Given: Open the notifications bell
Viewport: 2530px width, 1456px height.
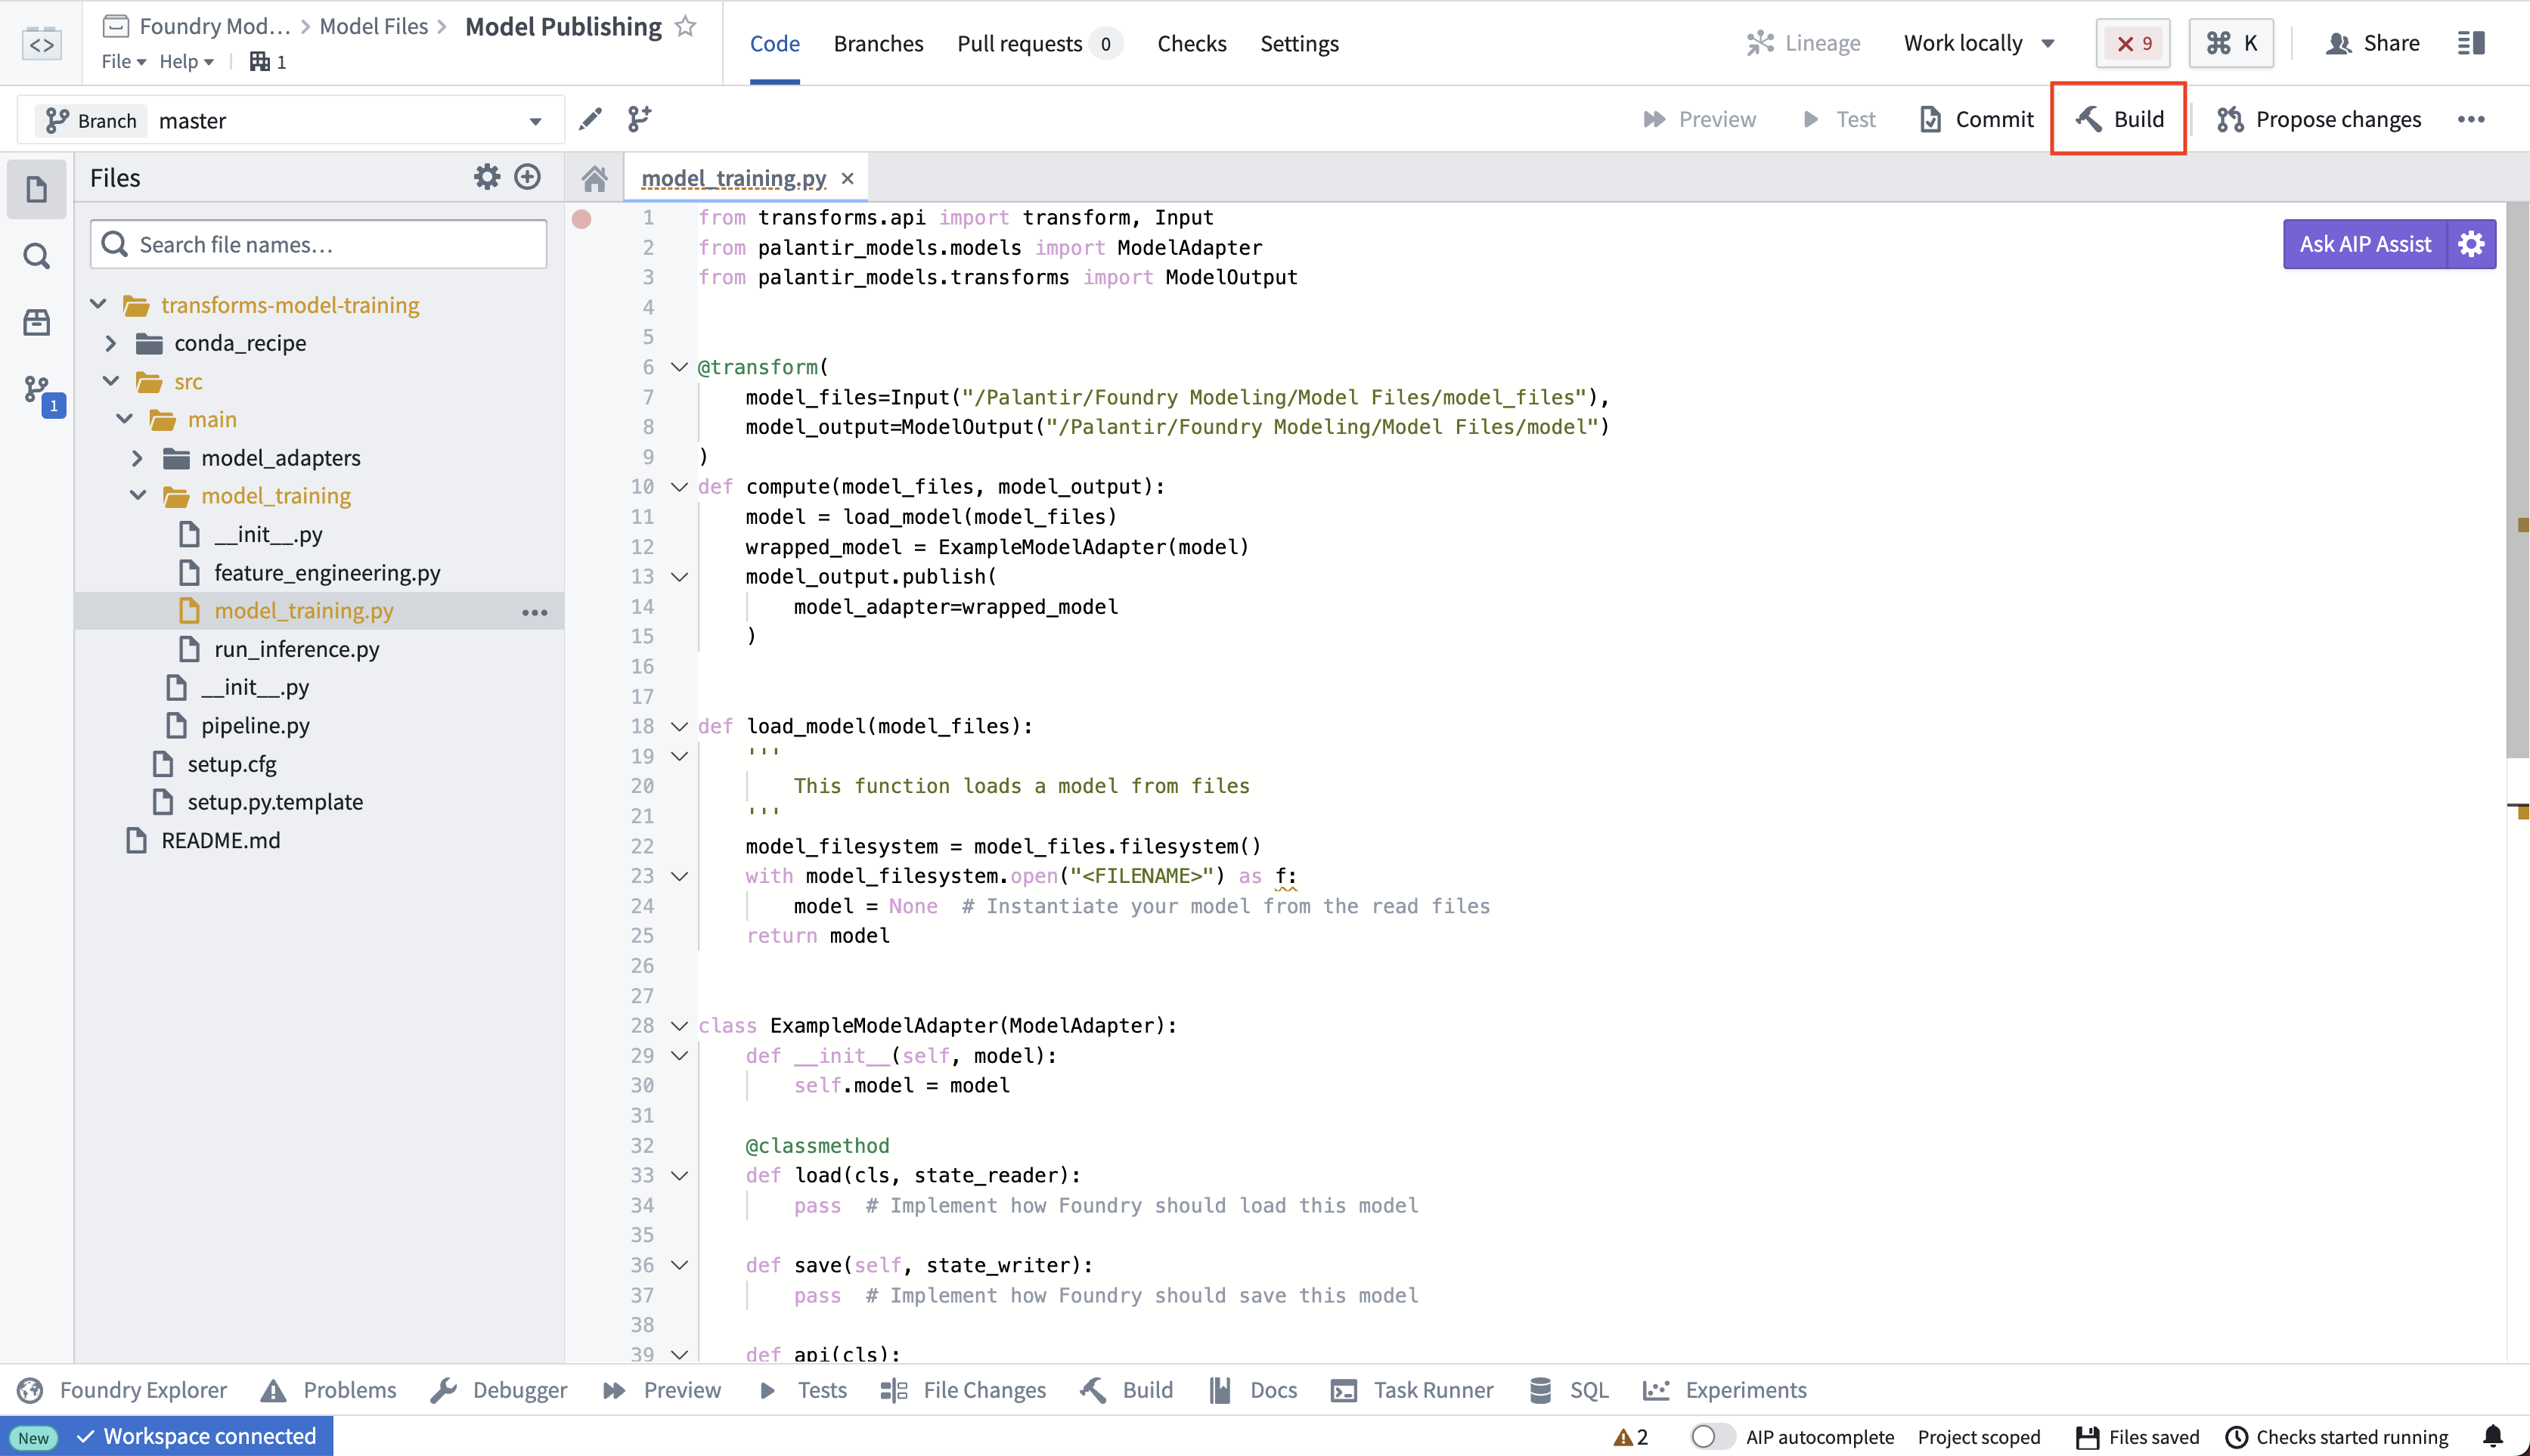Looking at the screenshot, I should (2493, 1436).
